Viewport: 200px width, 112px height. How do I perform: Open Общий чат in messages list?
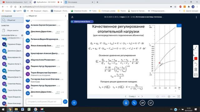click(12, 20)
